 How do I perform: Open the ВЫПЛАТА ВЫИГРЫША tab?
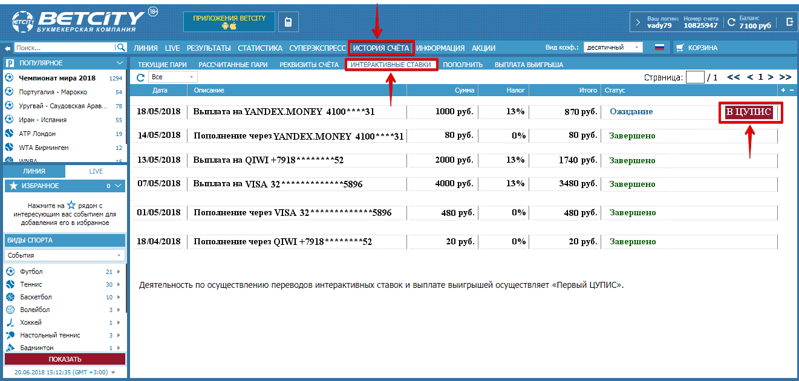click(529, 65)
